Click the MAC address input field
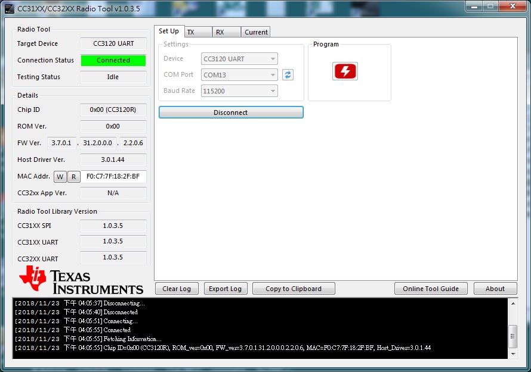 (113, 176)
